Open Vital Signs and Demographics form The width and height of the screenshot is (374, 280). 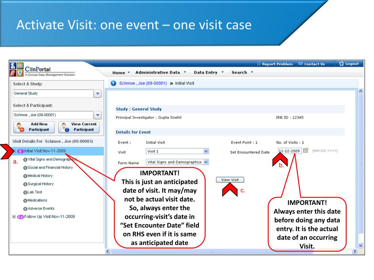[x=52, y=159]
